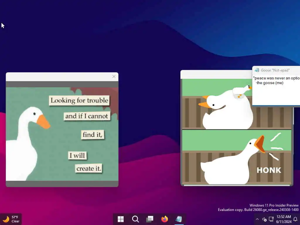Open the notifications bell icon
This screenshot has height=225, width=300.
click(295, 219)
